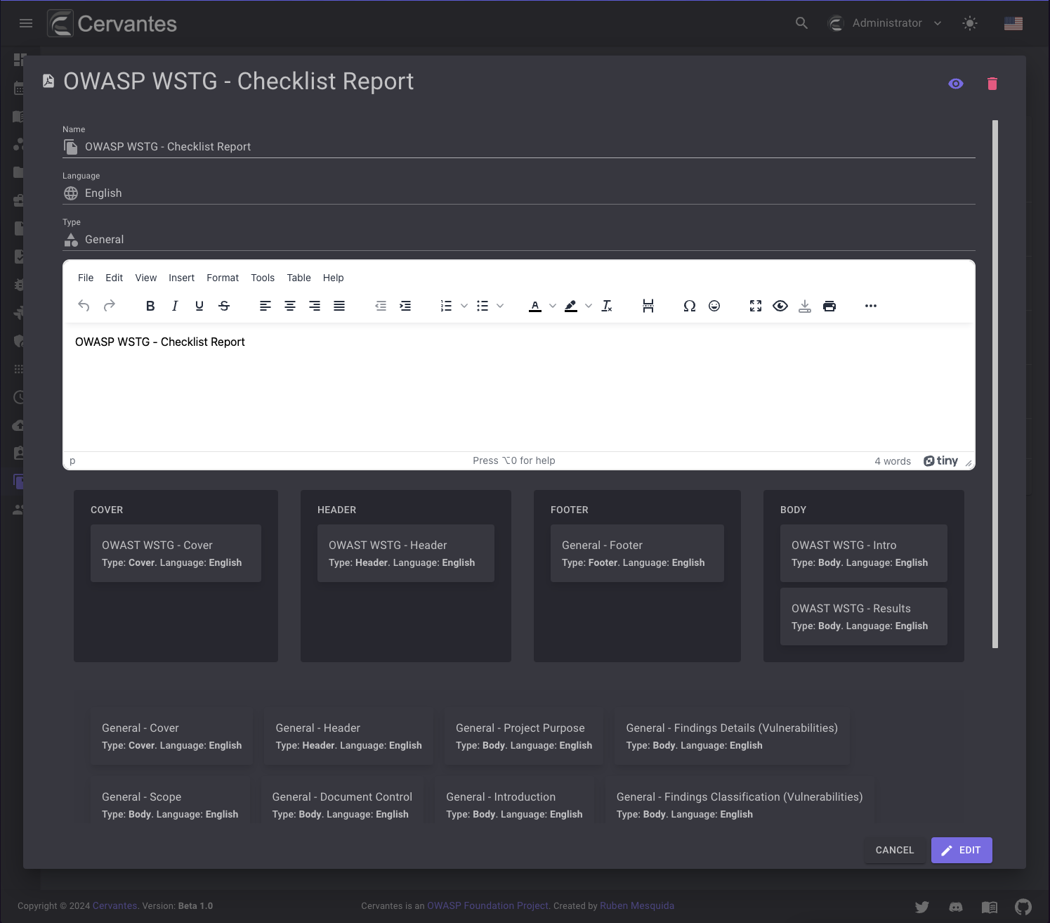Screen dimensions: 1050x923
Task: Open the GitHub link in footer
Action: pyautogui.click(x=1023, y=907)
